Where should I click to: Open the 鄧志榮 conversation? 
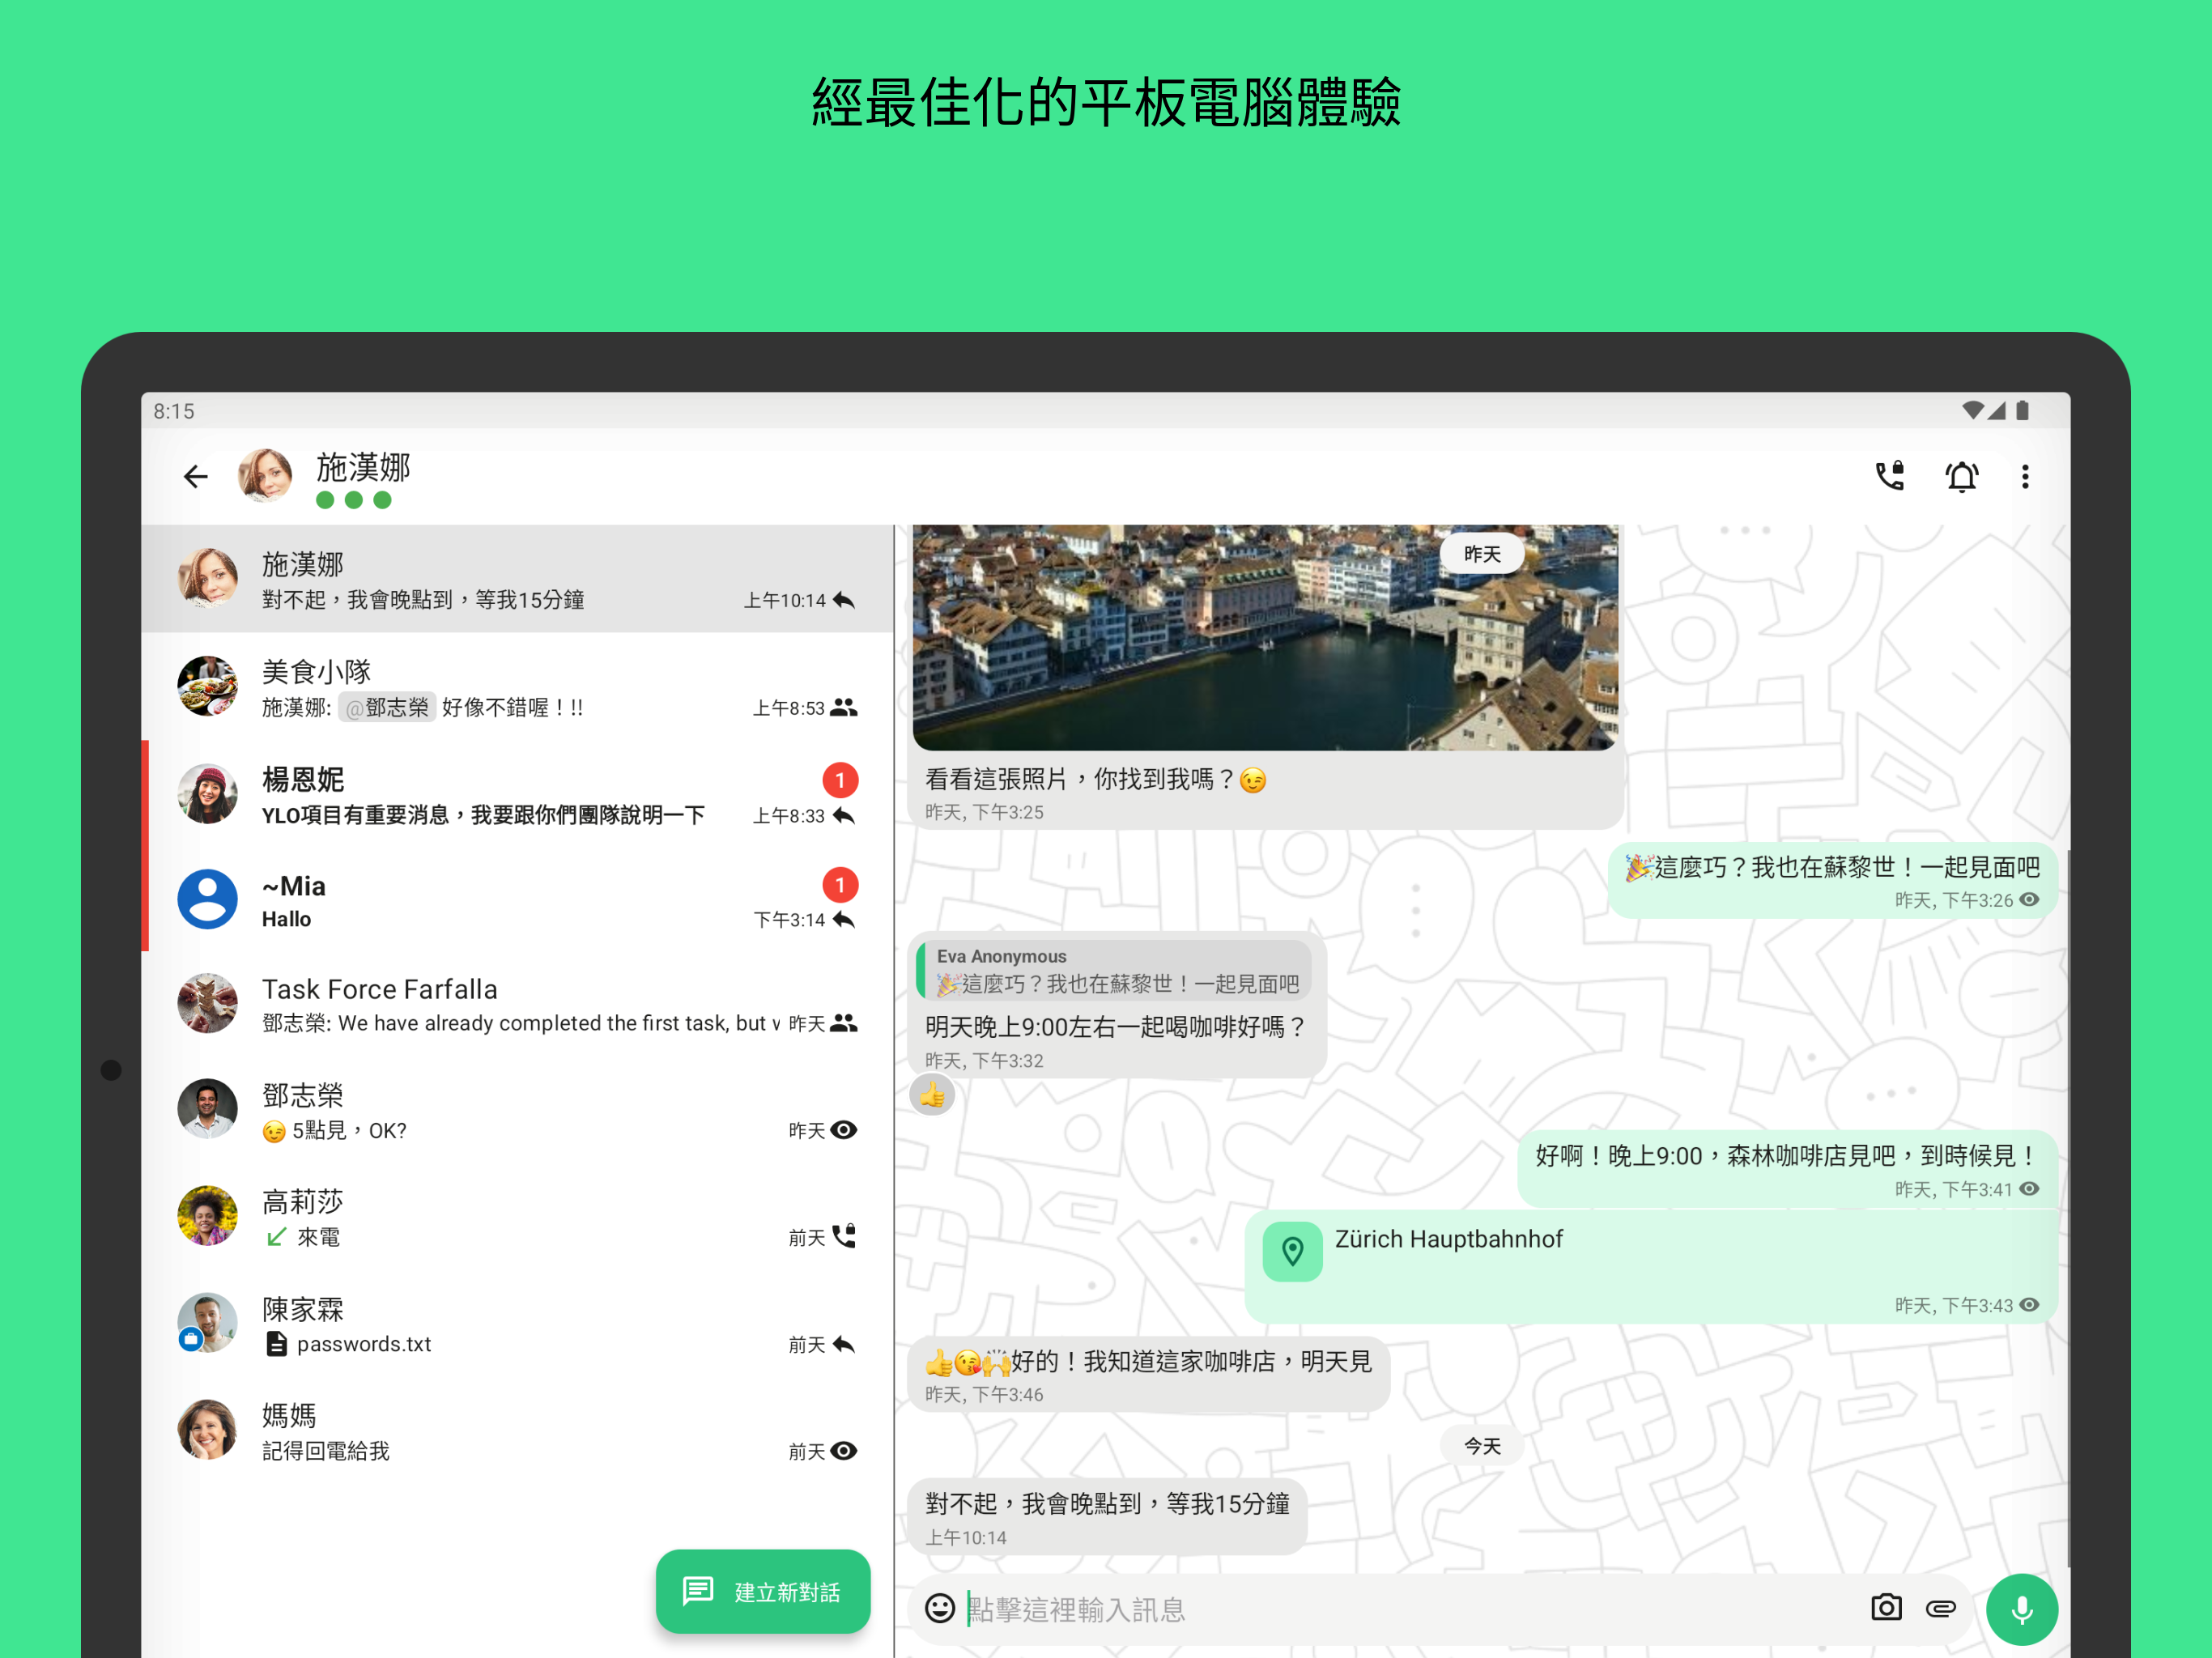pos(517,1110)
